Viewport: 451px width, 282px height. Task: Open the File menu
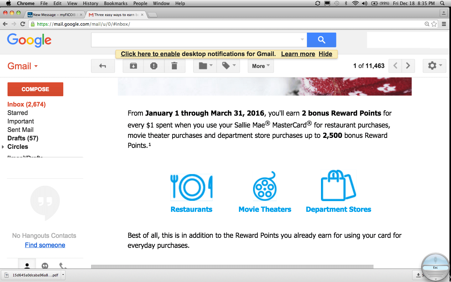(x=44, y=3)
